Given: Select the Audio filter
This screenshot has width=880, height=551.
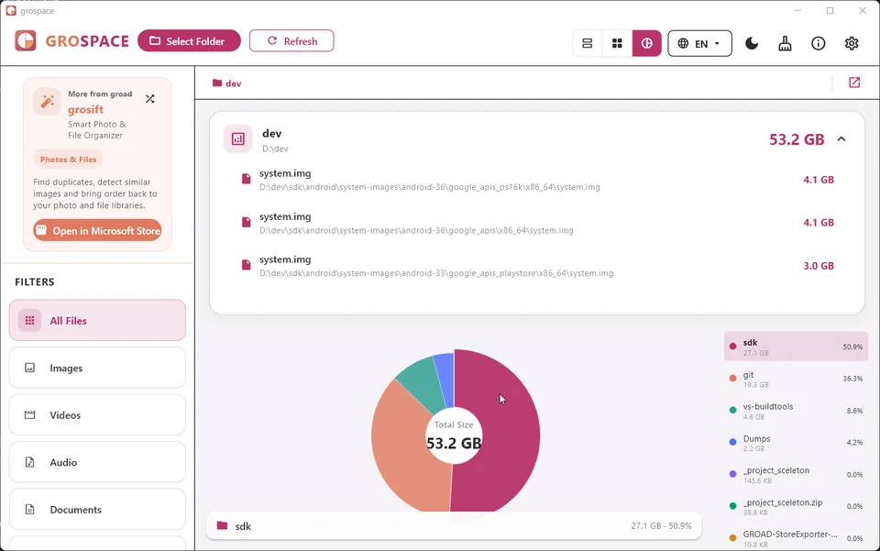Looking at the screenshot, I should click(x=98, y=462).
